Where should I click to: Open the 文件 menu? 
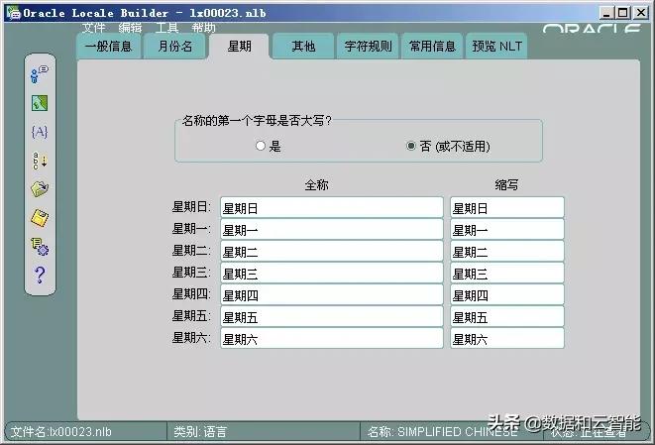[x=93, y=28]
